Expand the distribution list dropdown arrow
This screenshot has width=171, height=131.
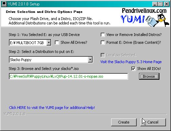[90, 60]
